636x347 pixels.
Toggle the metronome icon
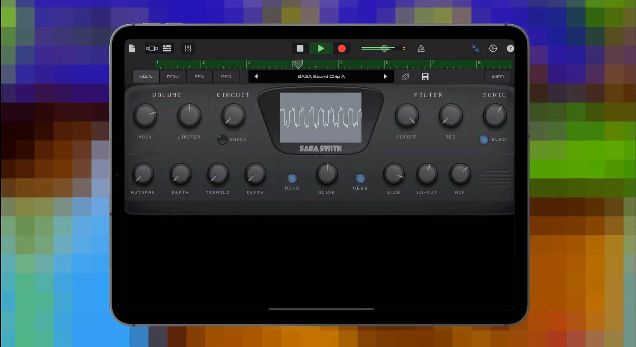coord(421,48)
